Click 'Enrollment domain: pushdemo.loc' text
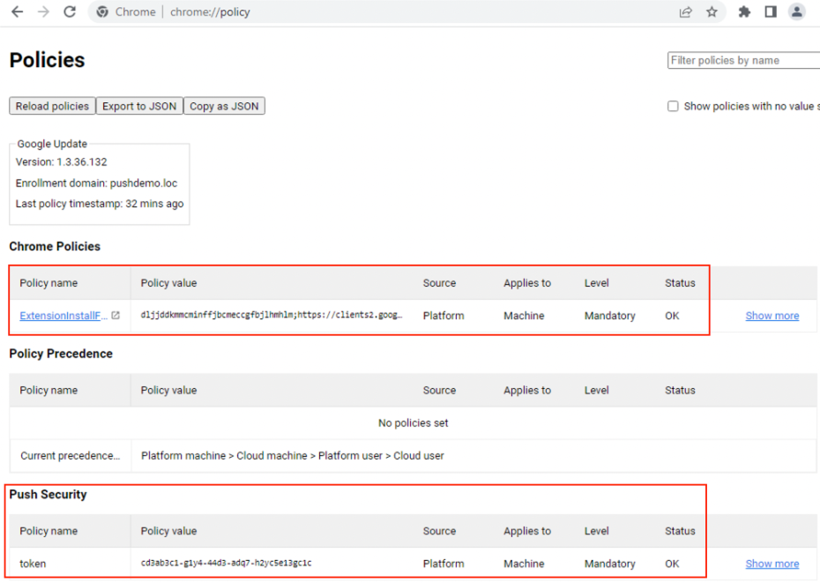Viewport: 820px width, 583px height. click(x=96, y=183)
